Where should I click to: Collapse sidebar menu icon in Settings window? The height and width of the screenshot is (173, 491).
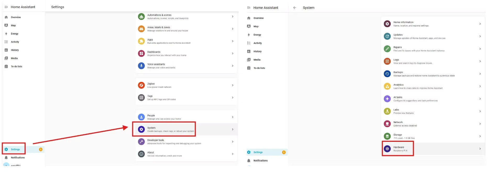click(6, 7)
